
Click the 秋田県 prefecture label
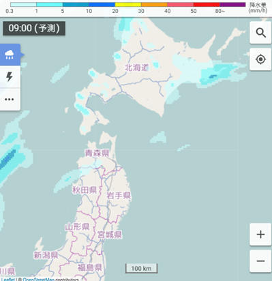pyautogui.click(x=85, y=190)
